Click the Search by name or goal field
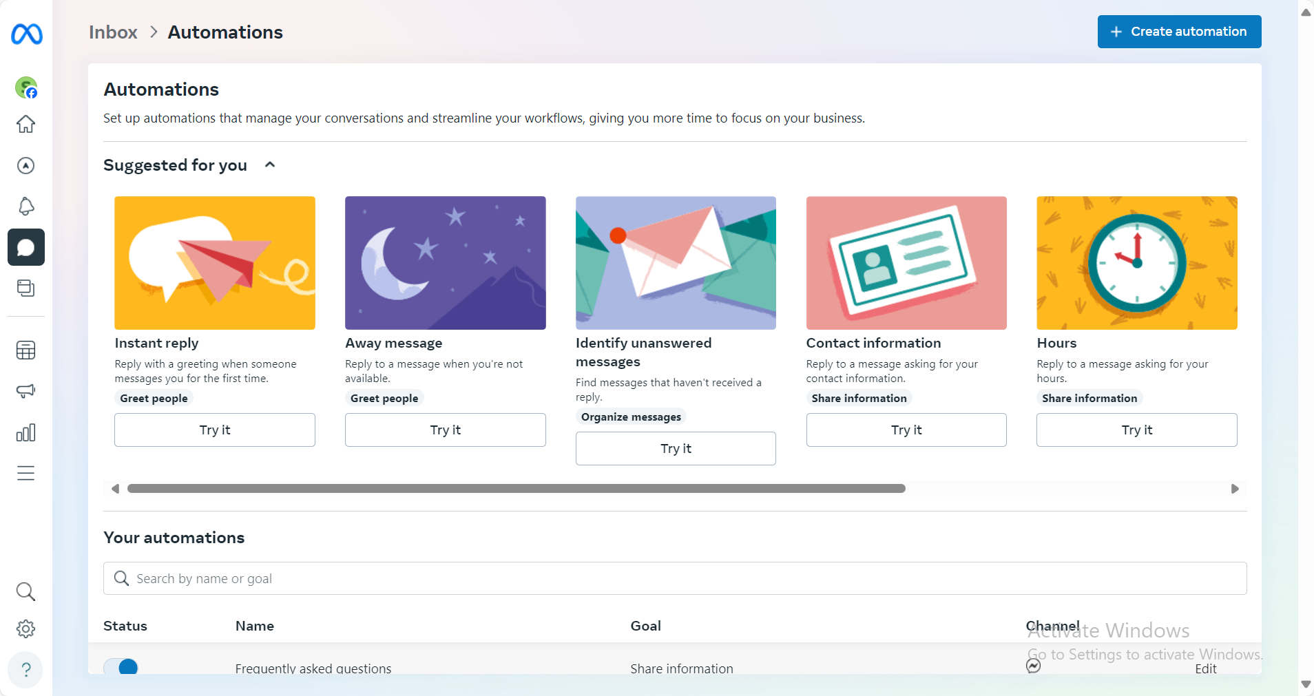1314x696 pixels. 675,578
